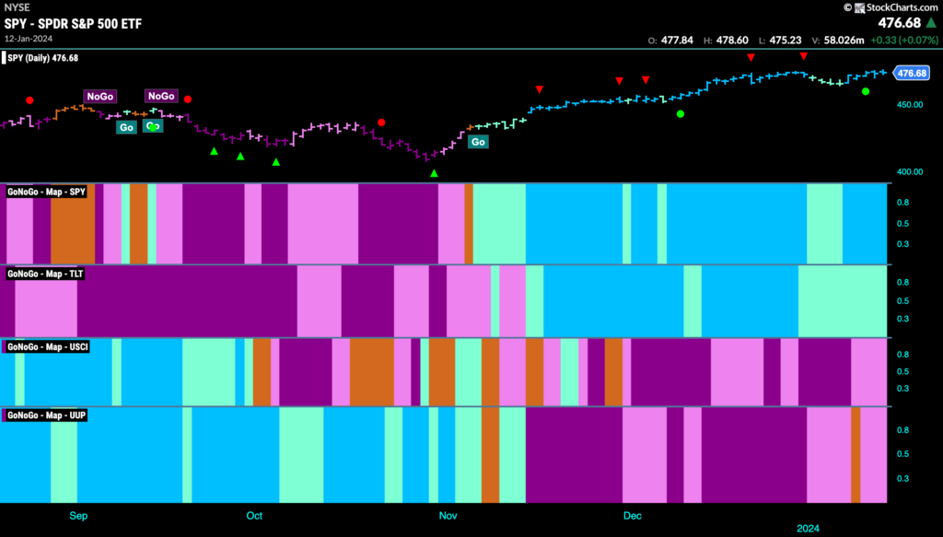Screen dimensions: 943x537
Task: Select the first purple NoGo signal label
Action: (99, 96)
